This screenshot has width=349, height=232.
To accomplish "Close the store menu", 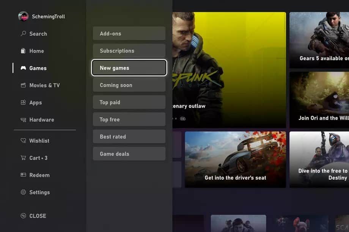I will click(x=36, y=216).
